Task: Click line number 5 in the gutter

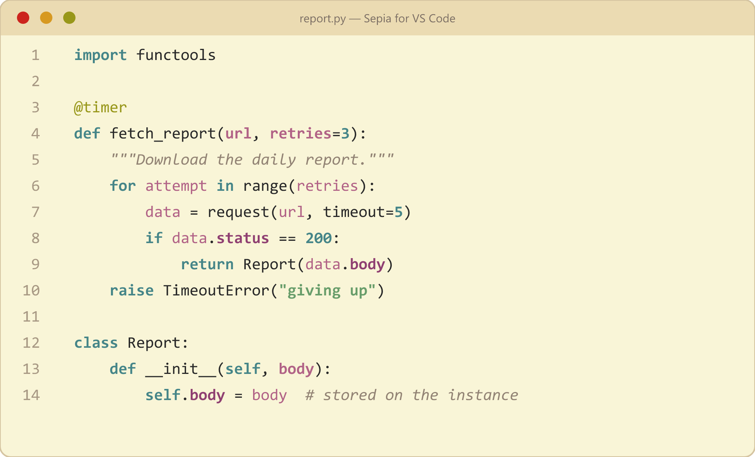Action: point(35,160)
